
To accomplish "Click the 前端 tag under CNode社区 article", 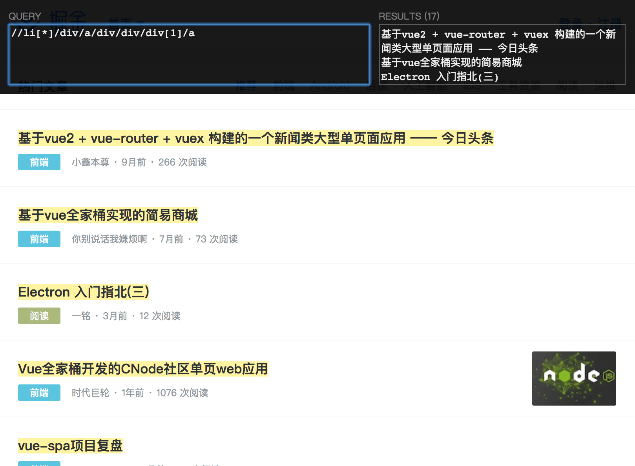I will click(x=39, y=393).
